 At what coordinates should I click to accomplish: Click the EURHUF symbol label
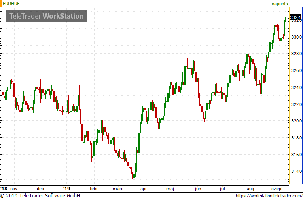pyautogui.click(x=11, y=4)
